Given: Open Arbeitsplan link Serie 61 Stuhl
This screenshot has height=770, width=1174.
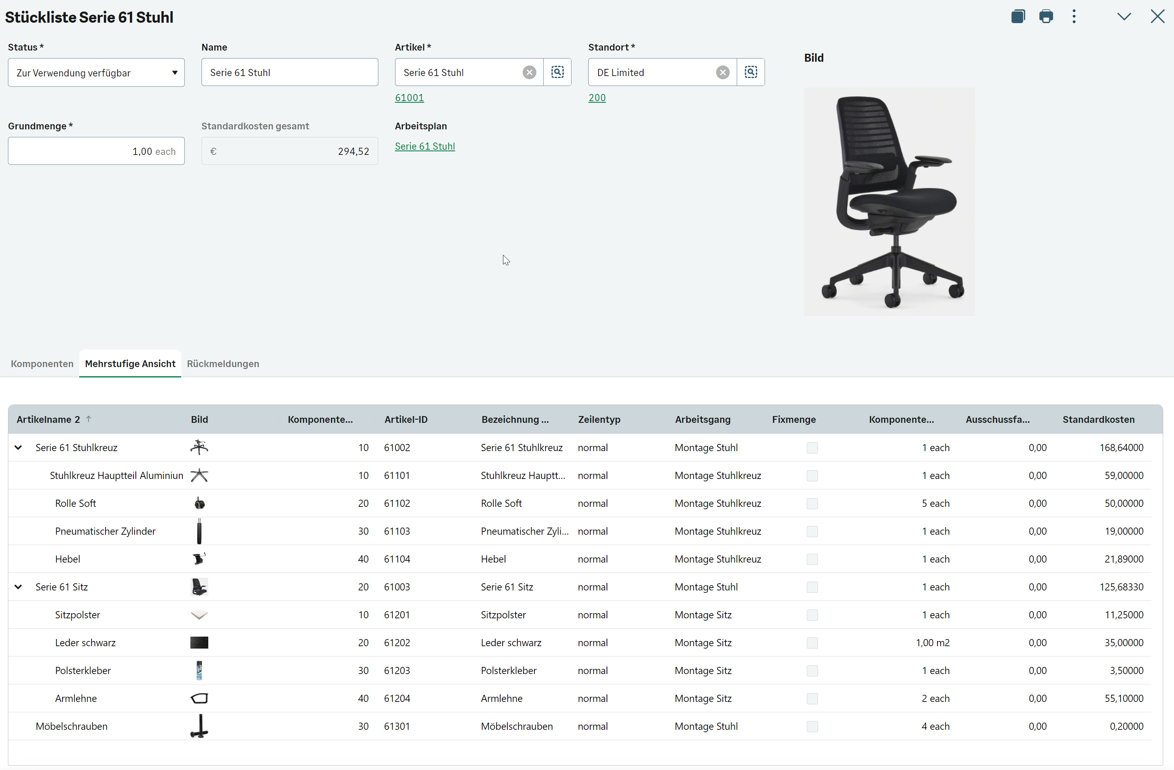Looking at the screenshot, I should [425, 146].
